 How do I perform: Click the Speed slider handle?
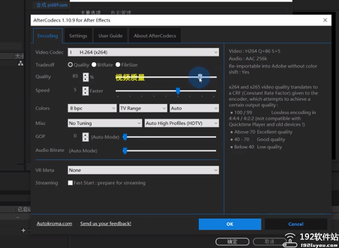(x=178, y=91)
